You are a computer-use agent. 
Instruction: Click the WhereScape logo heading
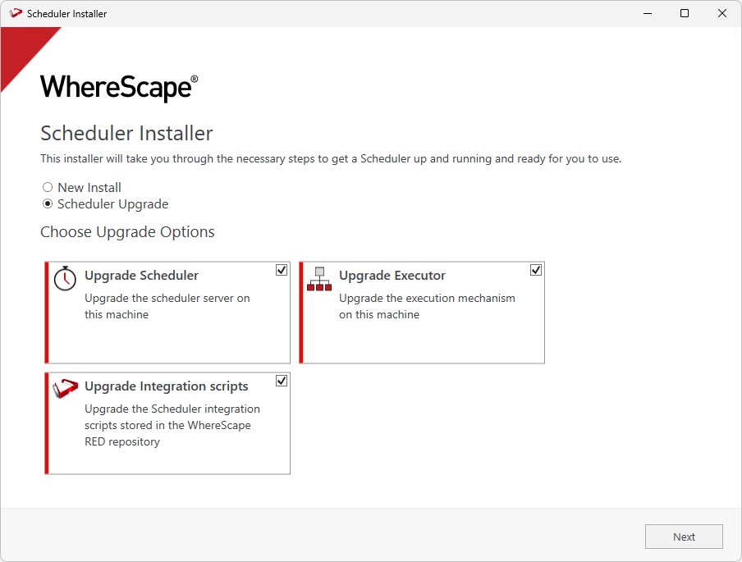pyautogui.click(x=119, y=88)
